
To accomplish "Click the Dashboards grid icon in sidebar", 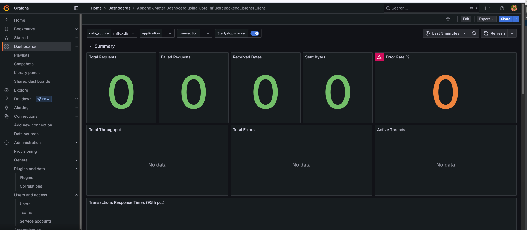I will click(7, 46).
